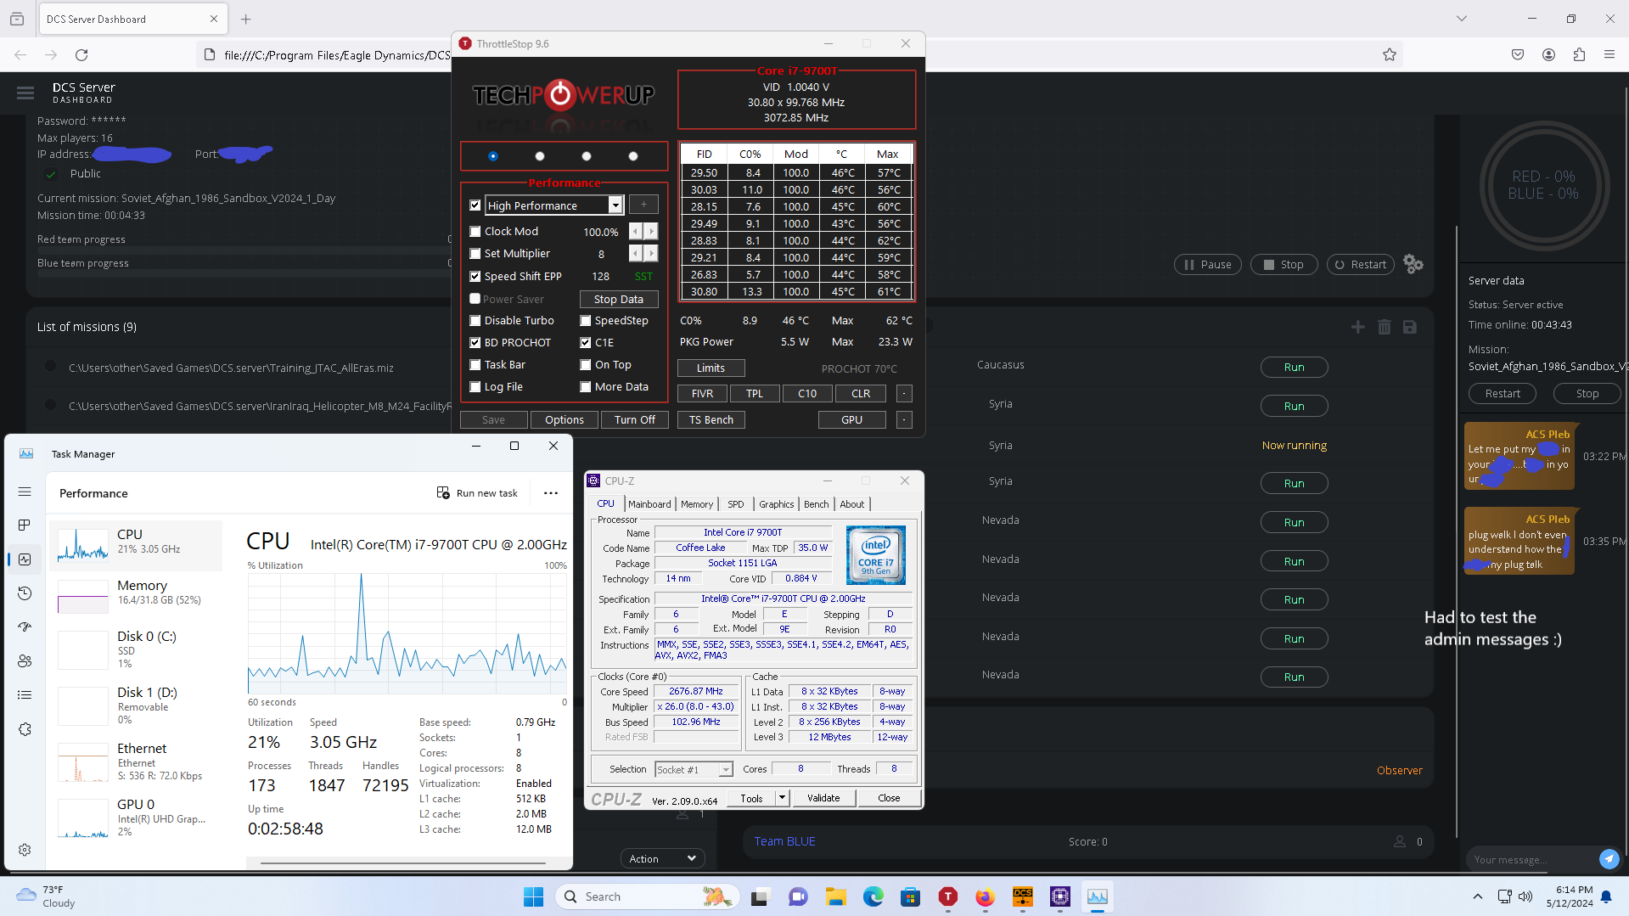Viewport: 1629px width, 916px height.
Task: Open CPU-Z Tools dropdown arrow
Action: tap(782, 798)
